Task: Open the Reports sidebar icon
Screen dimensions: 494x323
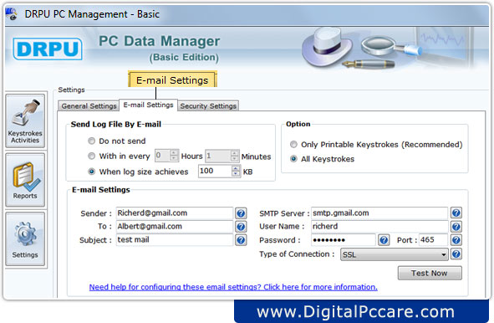Action: tap(25, 180)
